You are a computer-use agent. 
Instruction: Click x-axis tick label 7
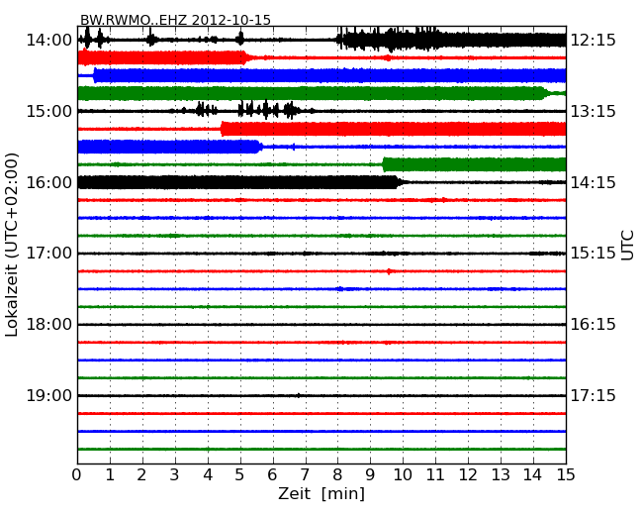[305, 474]
